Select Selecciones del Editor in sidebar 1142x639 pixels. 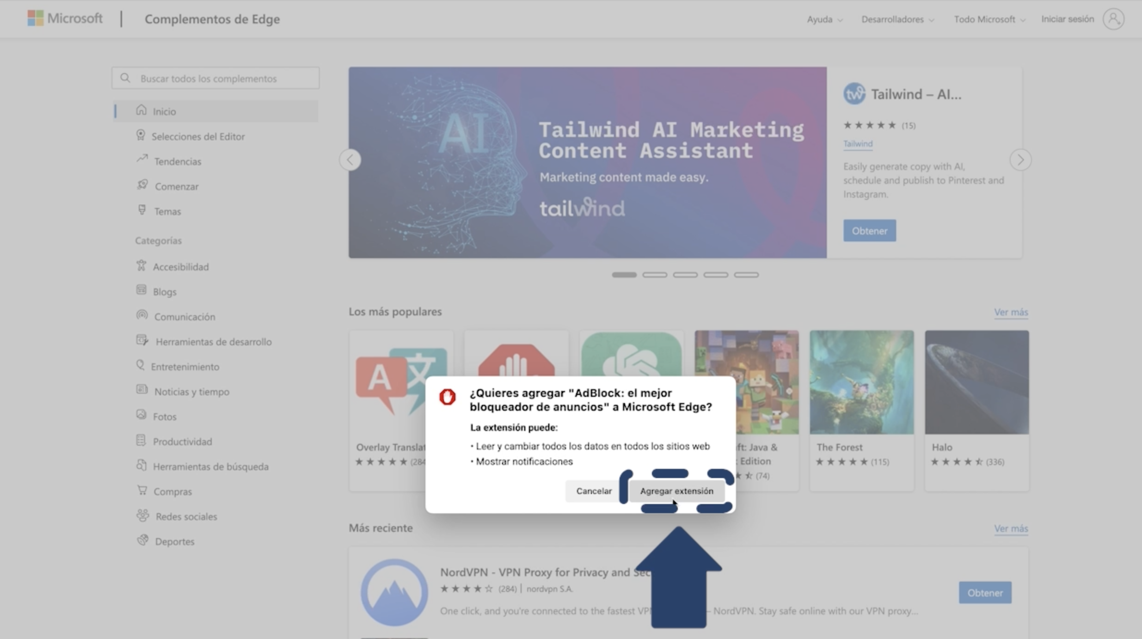[198, 136]
